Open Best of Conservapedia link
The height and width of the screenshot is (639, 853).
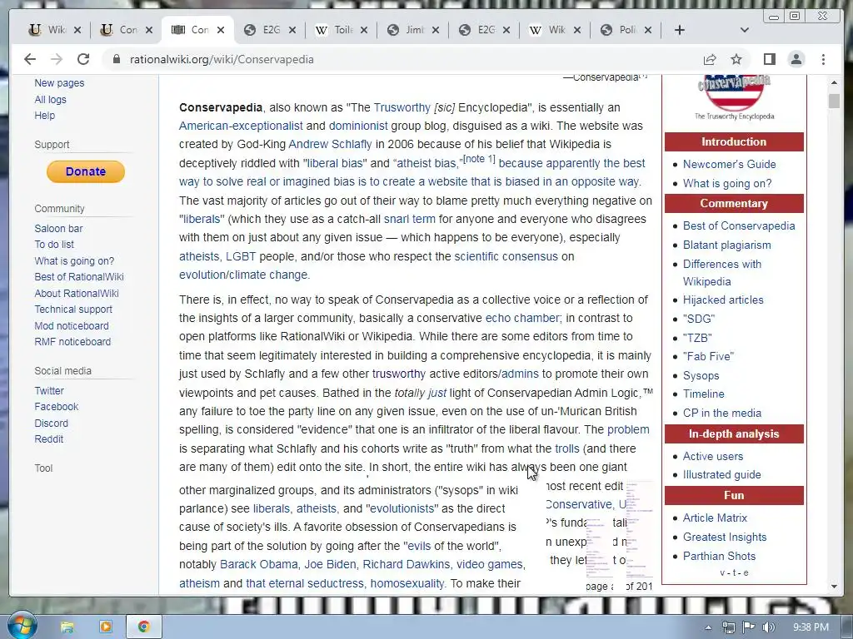tap(739, 226)
